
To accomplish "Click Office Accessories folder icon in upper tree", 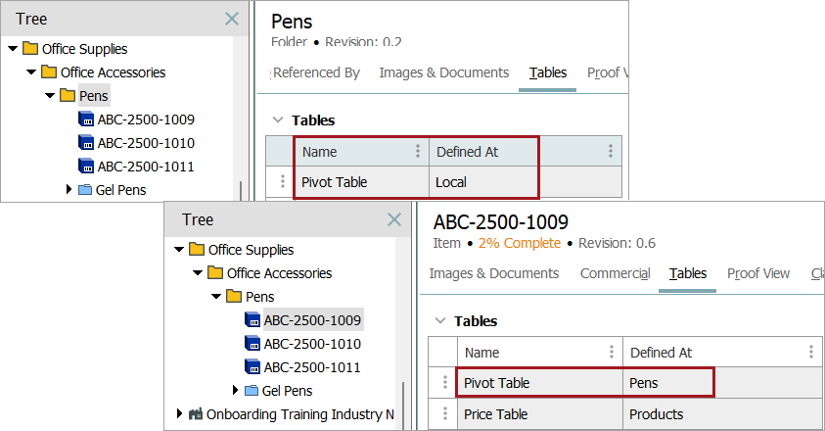I will click(49, 72).
